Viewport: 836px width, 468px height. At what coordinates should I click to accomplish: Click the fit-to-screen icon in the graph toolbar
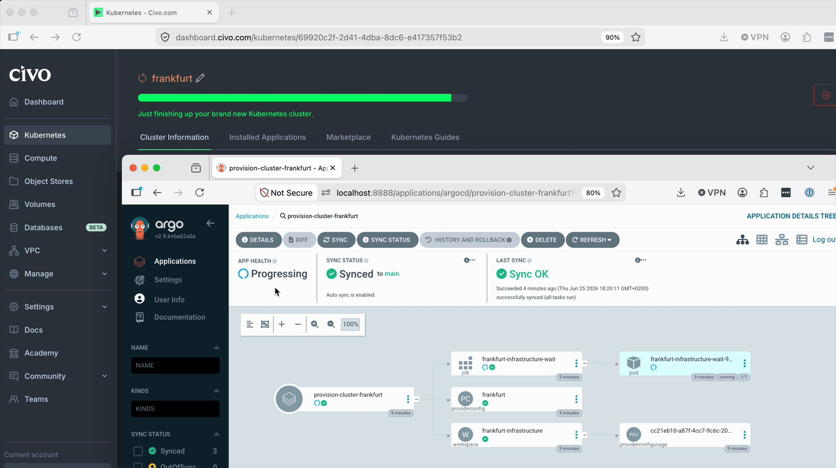(x=265, y=324)
